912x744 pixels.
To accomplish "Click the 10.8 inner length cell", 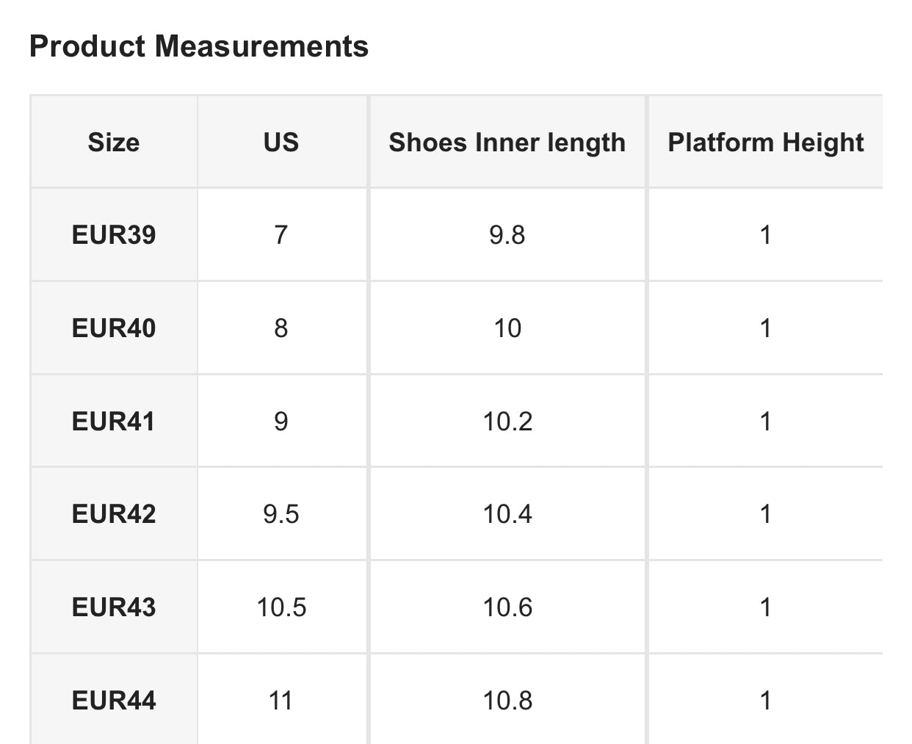I will [x=507, y=700].
